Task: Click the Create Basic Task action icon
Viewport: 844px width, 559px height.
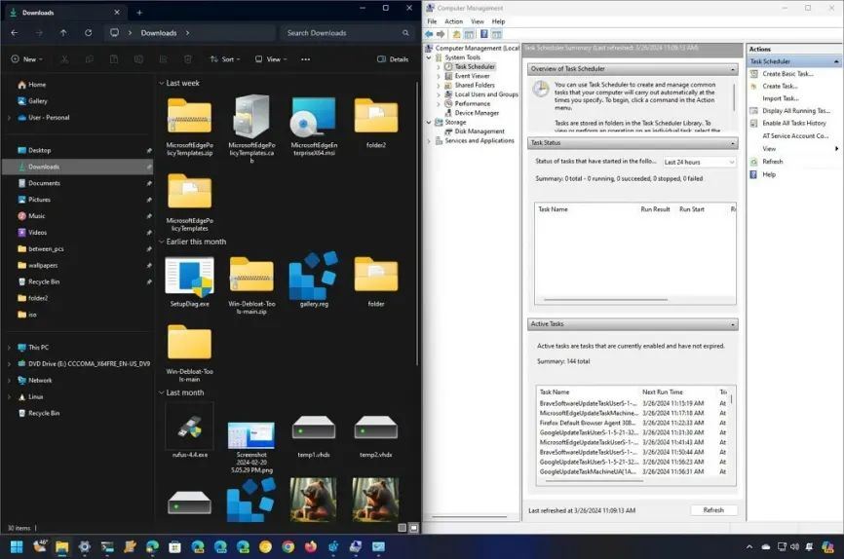Action: pos(754,74)
